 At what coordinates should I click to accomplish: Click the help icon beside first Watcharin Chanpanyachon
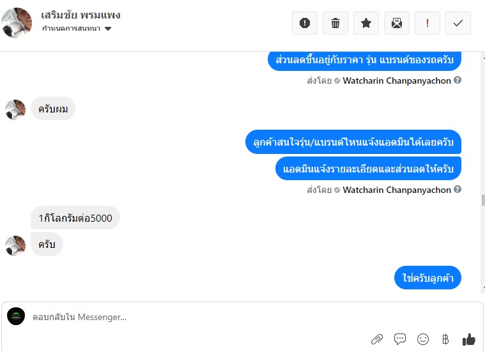458,80
